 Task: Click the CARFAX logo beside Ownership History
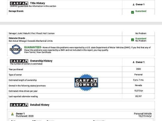(19, 61)
